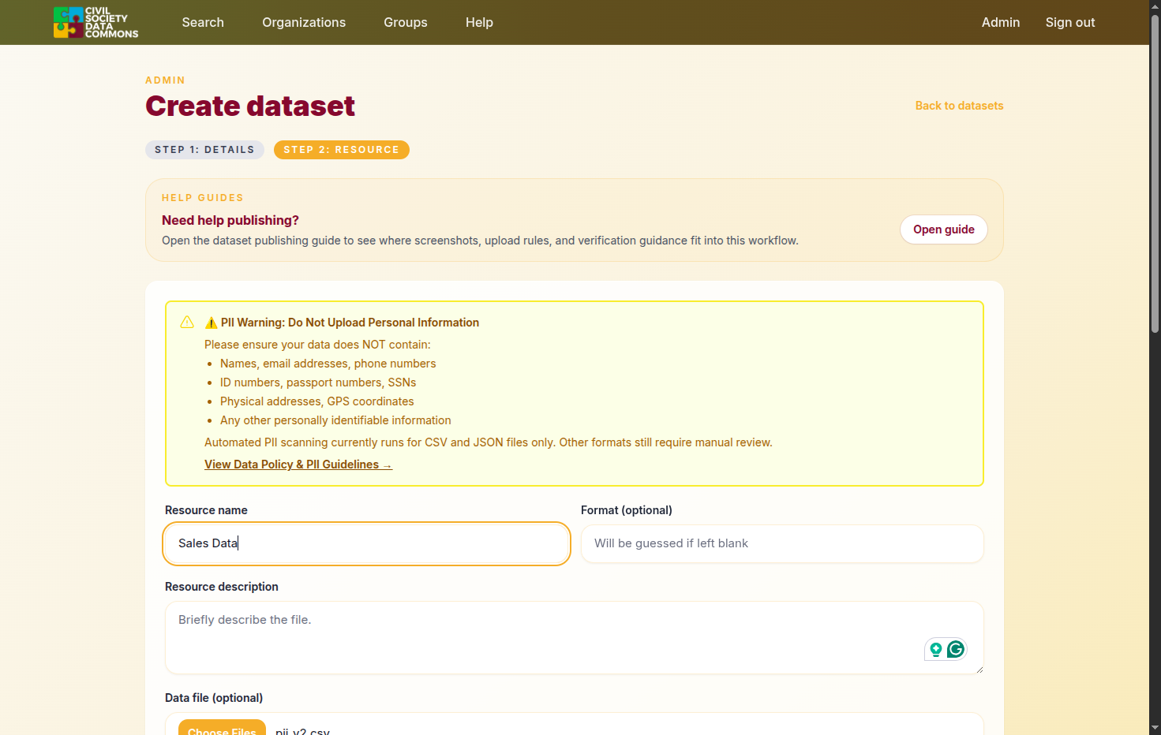
Task: Click the 'Format (optional)' field label
Action: pyautogui.click(x=627, y=510)
